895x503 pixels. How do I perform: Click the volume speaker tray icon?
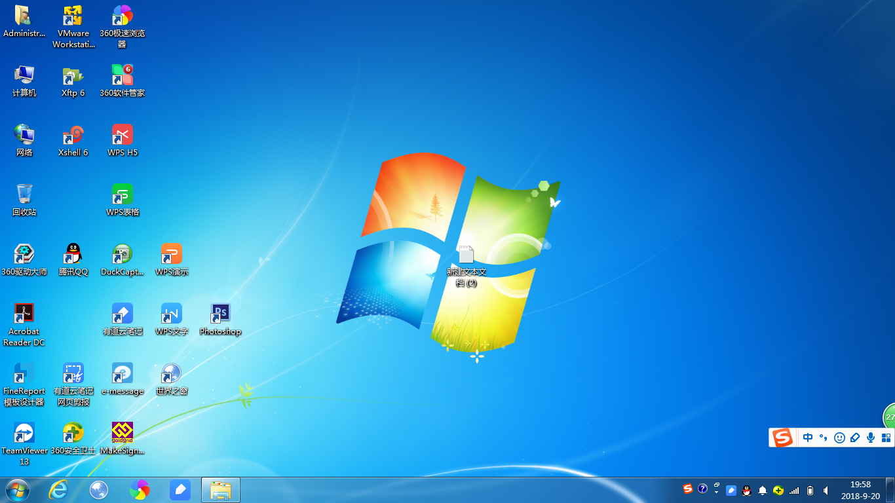[x=826, y=490]
